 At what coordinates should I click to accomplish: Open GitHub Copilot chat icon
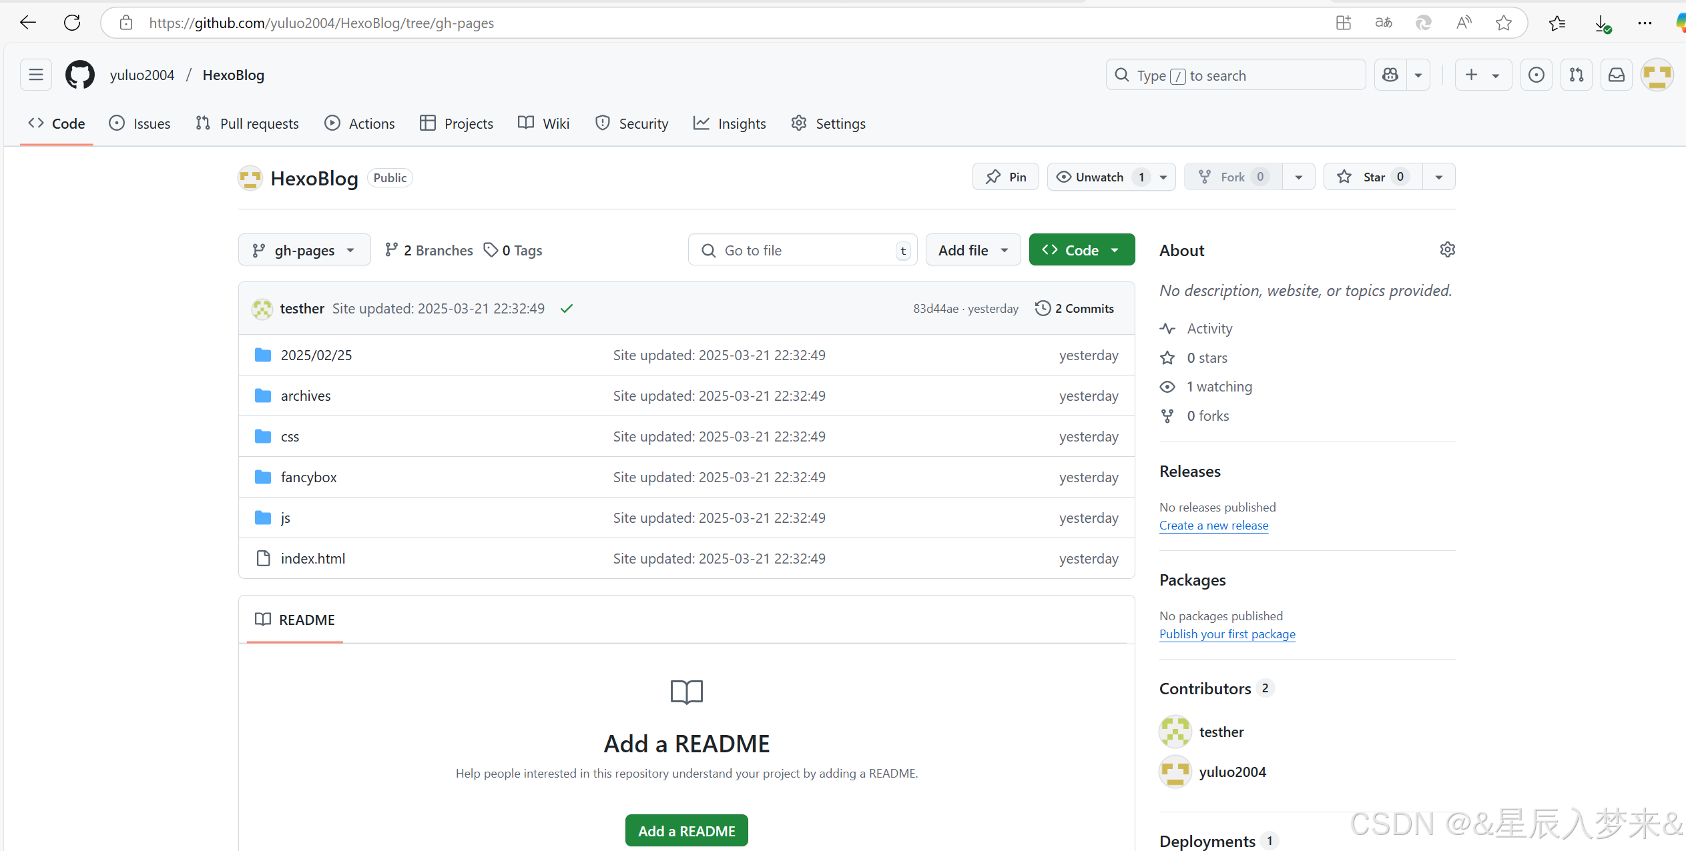[x=1390, y=75]
